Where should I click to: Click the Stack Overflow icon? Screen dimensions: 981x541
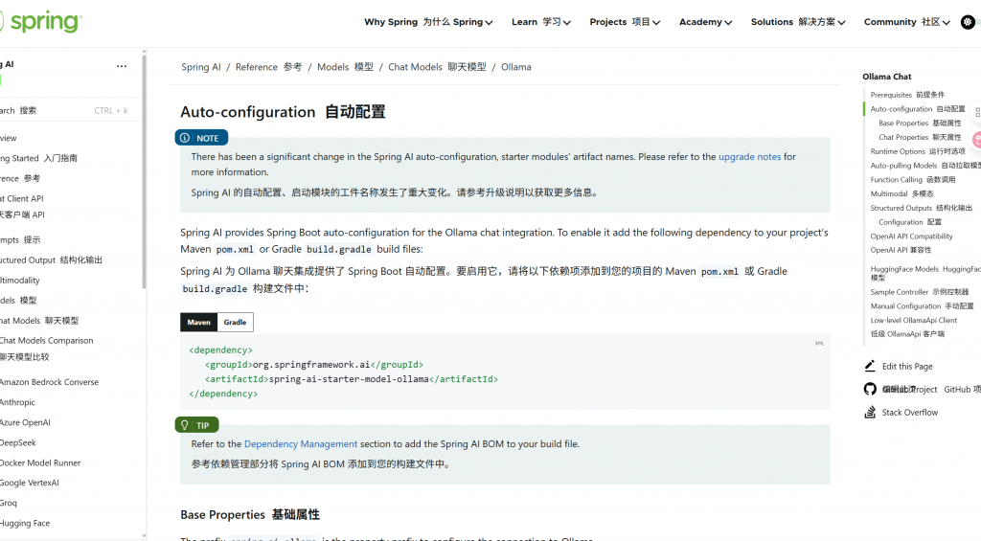point(870,413)
